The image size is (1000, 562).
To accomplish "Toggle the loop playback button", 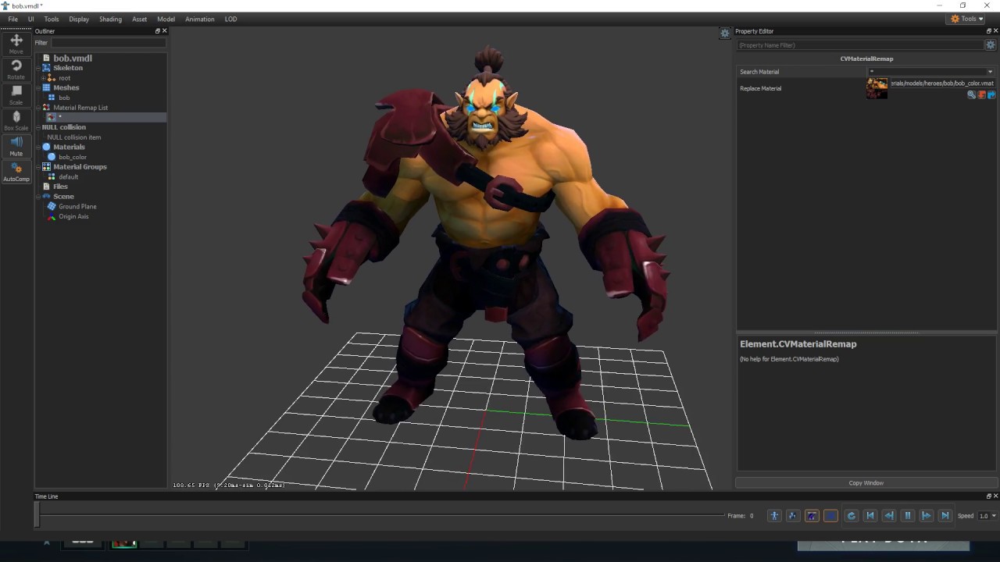I will [x=851, y=516].
